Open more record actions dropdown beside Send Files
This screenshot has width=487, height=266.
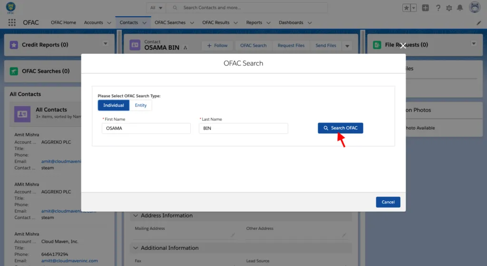tap(347, 46)
